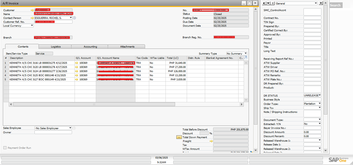Open G/L Account link arrow in row 2
Screen dimensions: 353x165
[x=76, y=67]
